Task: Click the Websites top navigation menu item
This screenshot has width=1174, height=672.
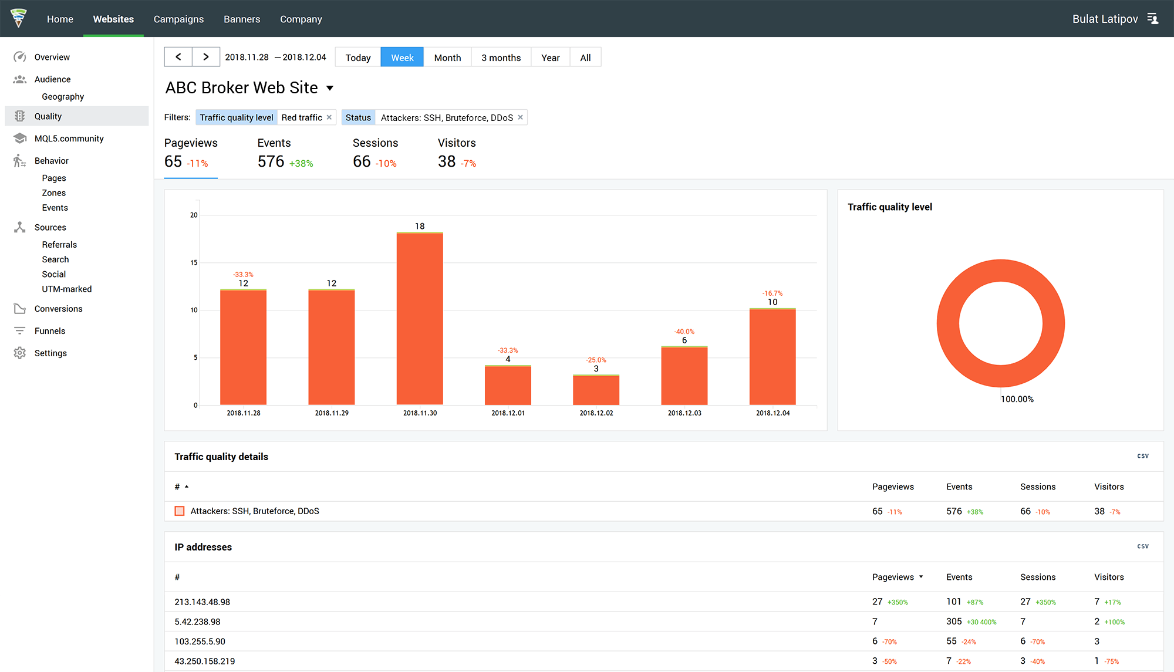Action: click(x=112, y=19)
